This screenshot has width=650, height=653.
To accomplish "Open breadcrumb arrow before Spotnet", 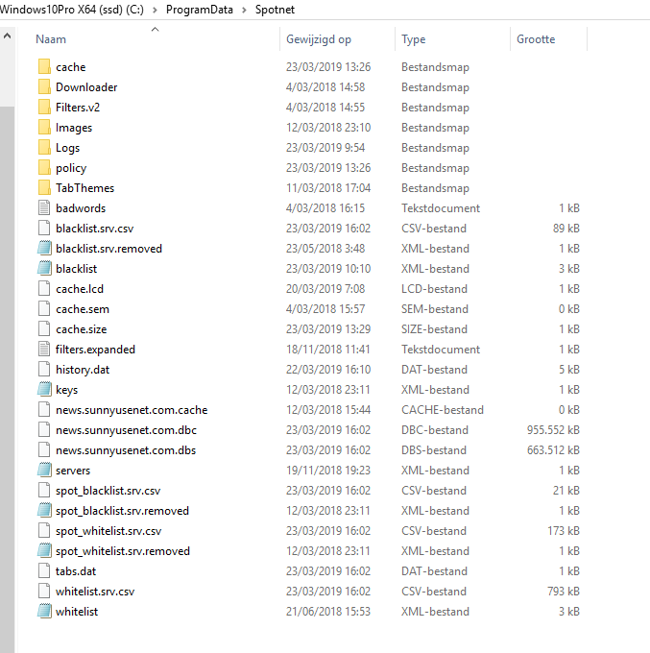I will point(244,9).
